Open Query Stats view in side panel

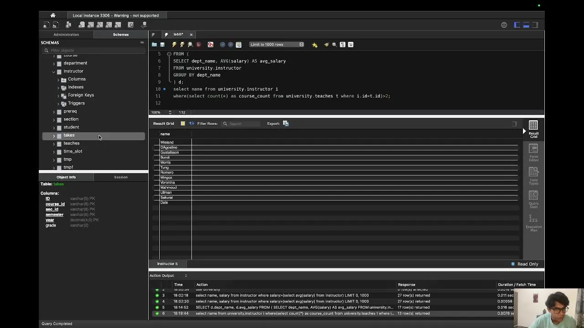(533, 199)
